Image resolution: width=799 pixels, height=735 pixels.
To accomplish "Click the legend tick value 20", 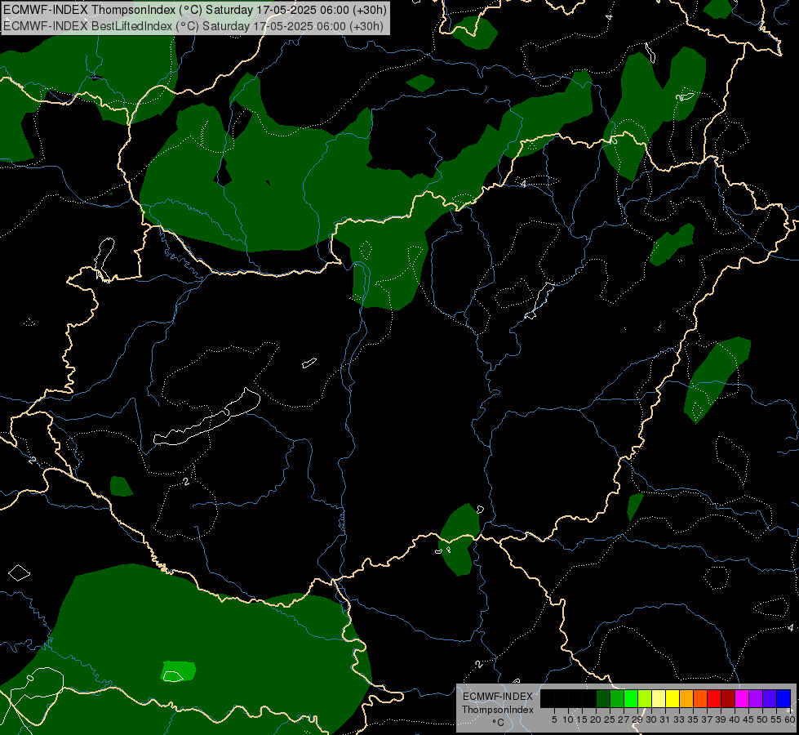I will point(596,719).
